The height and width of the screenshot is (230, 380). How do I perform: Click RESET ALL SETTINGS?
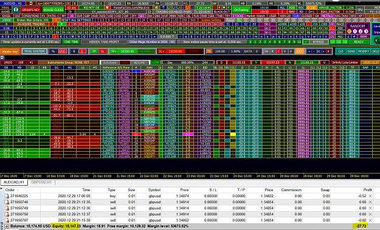point(76,20)
